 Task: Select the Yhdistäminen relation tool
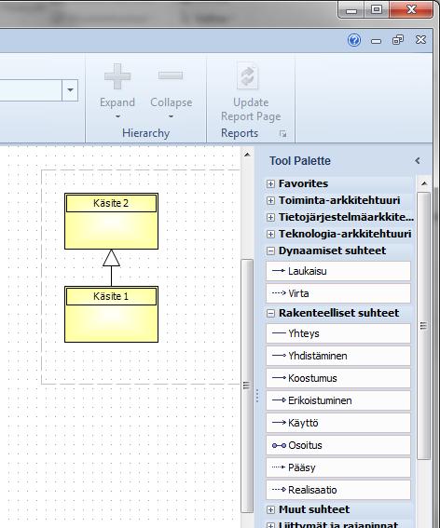click(x=338, y=356)
